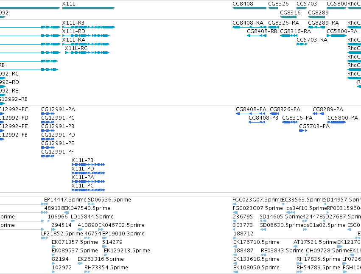Click the LP21852.5prime EST label
Viewport: 361px width, 274px height.
point(62,234)
